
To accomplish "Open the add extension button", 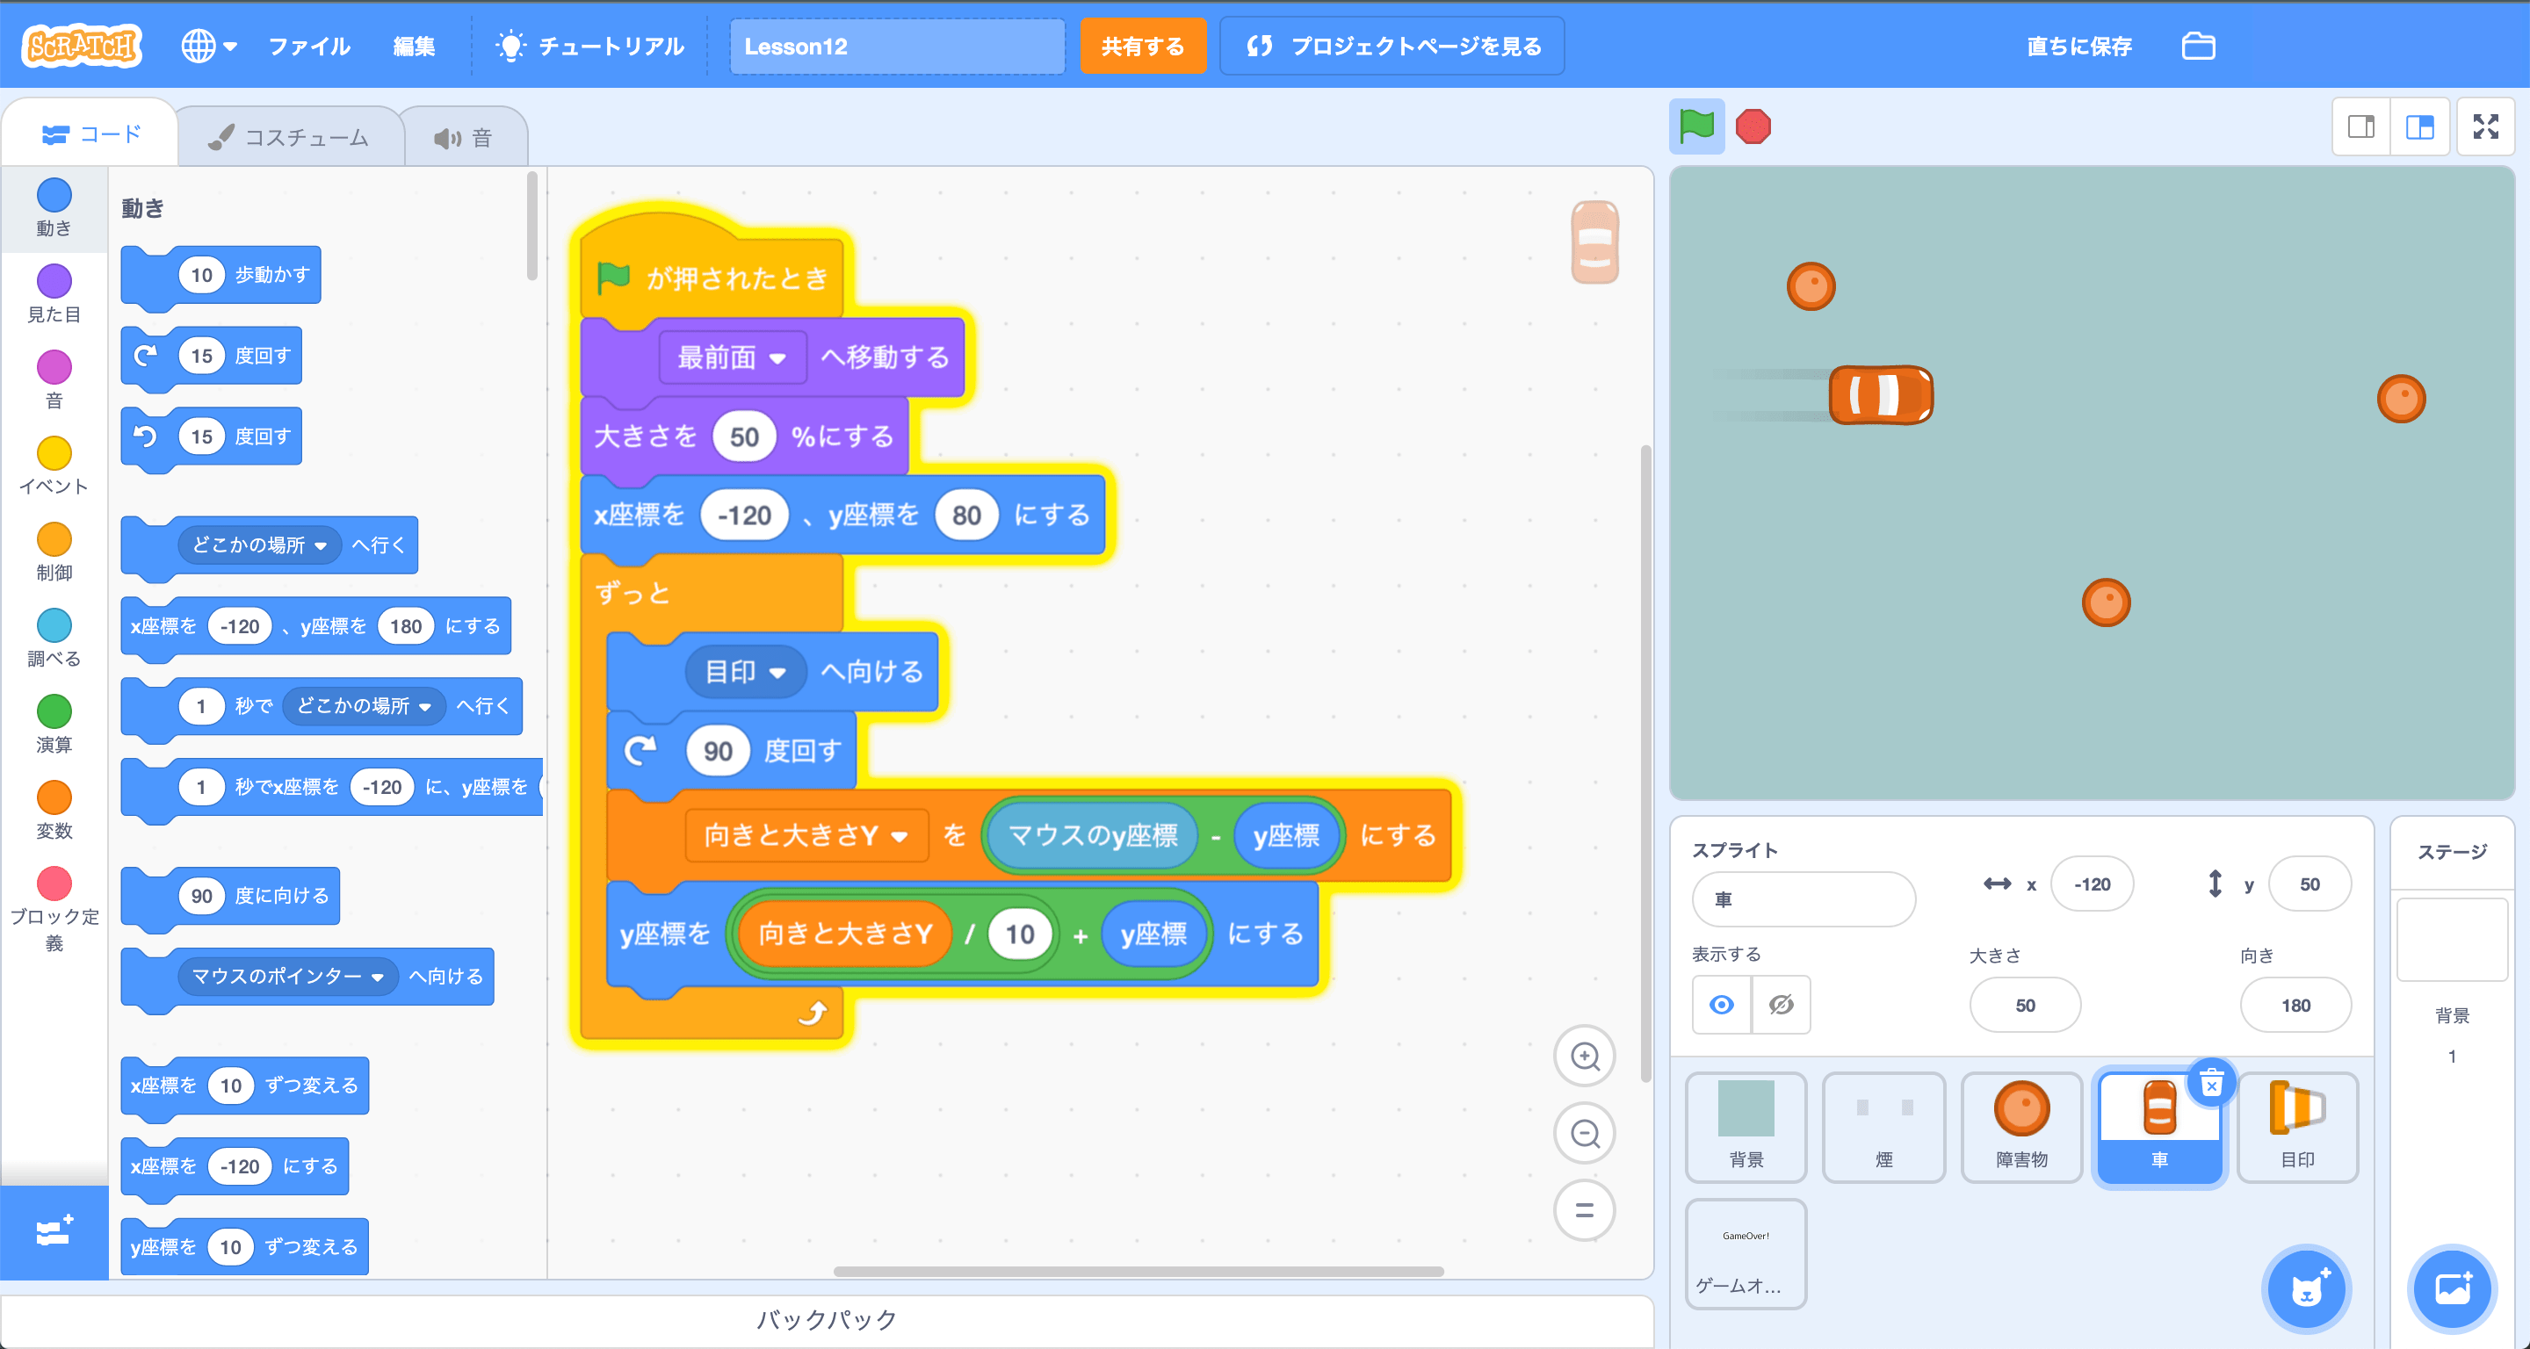I will pos(54,1231).
